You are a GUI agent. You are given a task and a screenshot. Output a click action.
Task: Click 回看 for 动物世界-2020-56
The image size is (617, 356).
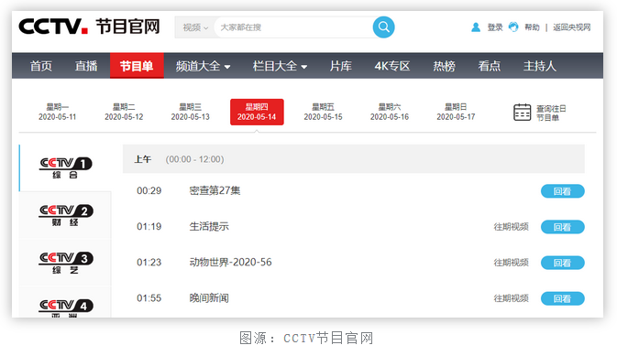563,263
